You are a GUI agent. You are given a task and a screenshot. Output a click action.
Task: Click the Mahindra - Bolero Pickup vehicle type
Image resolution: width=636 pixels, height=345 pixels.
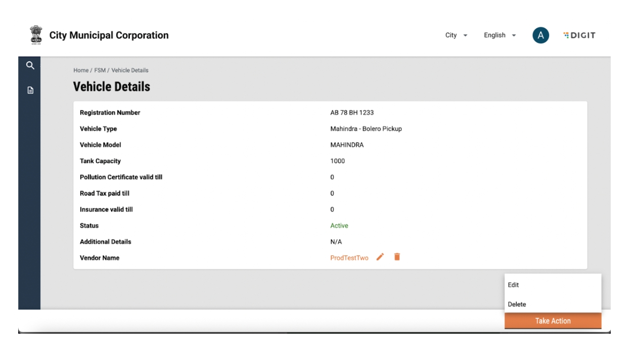tap(366, 129)
